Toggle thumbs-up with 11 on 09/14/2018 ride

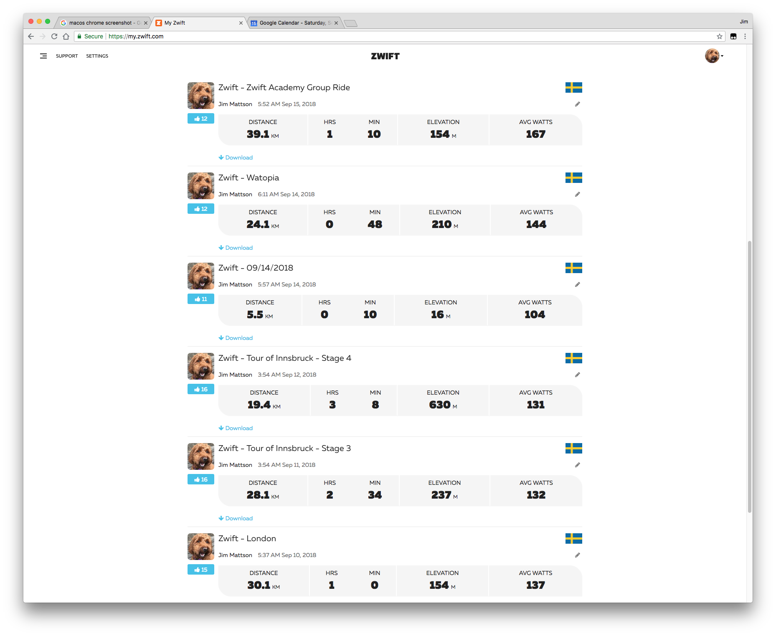[201, 299]
